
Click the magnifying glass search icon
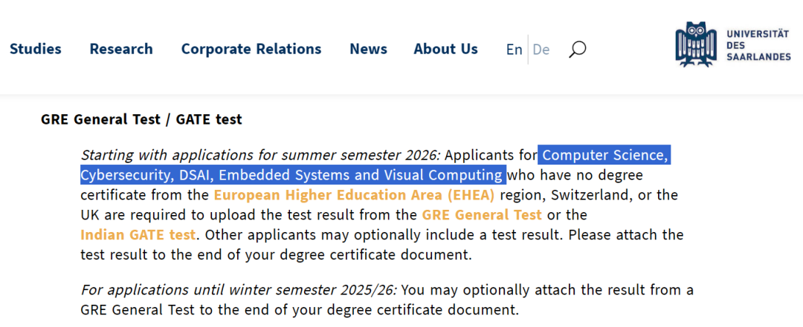[577, 50]
